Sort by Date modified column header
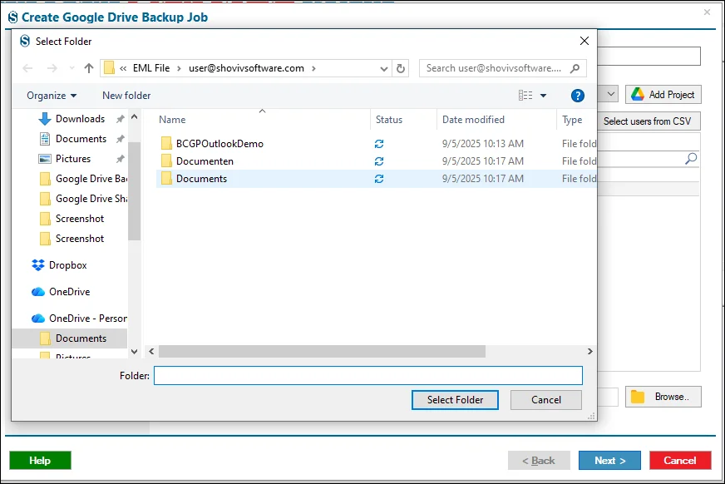The image size is (725, 484). [473, 120]
